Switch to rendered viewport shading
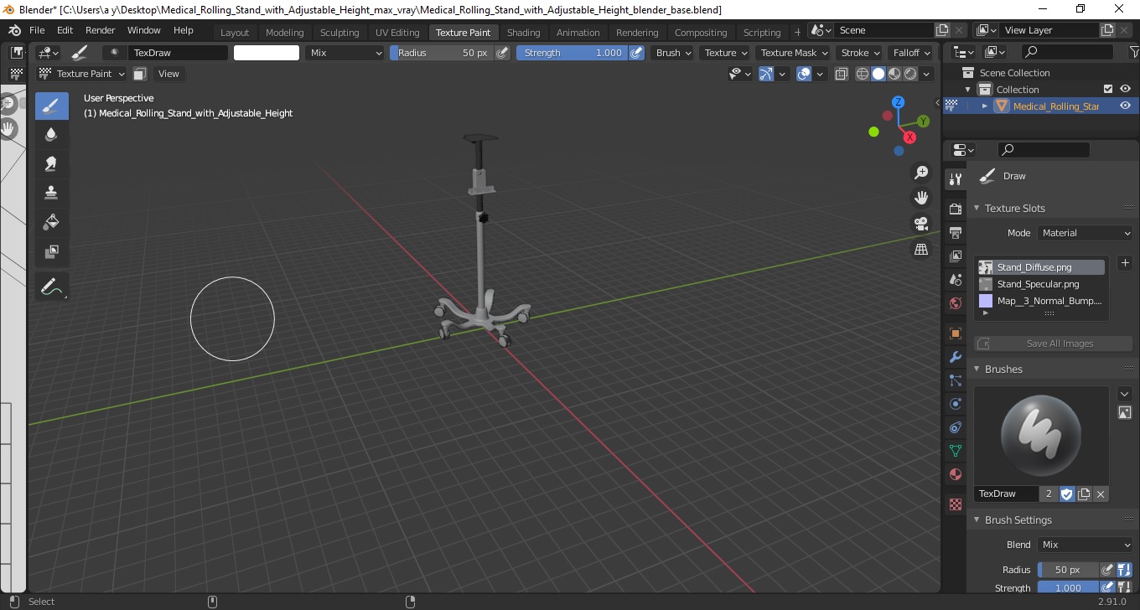The image size is (1140, 610). coord(910,74)
